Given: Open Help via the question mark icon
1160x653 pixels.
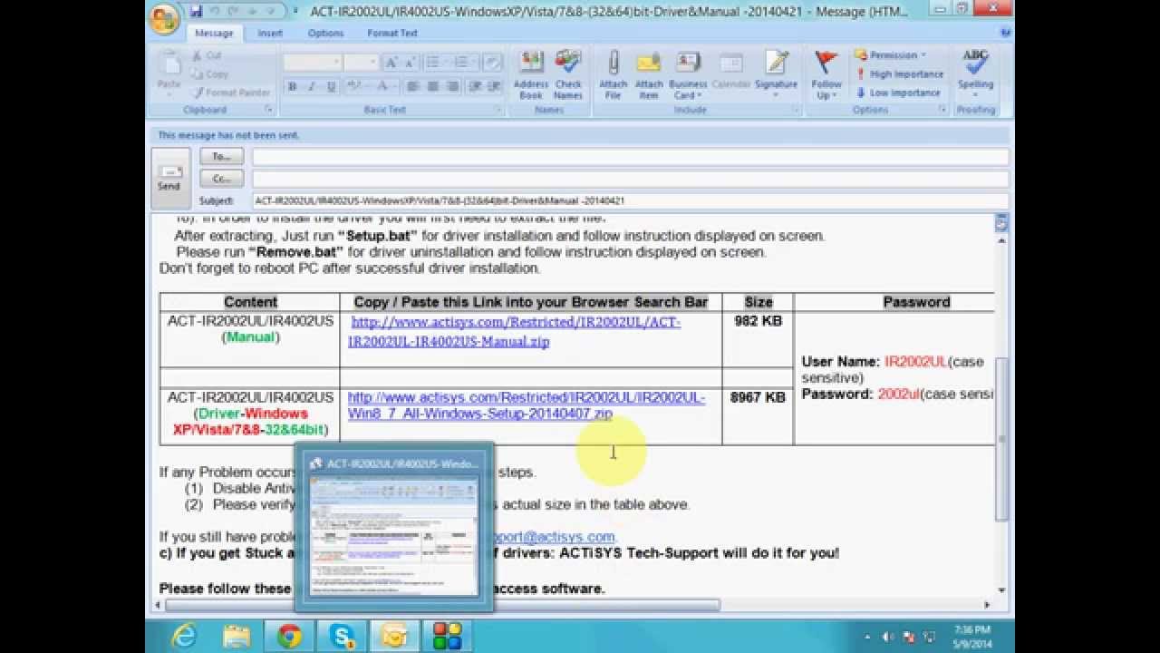Looking at the screenshot, I should 1005,33.
